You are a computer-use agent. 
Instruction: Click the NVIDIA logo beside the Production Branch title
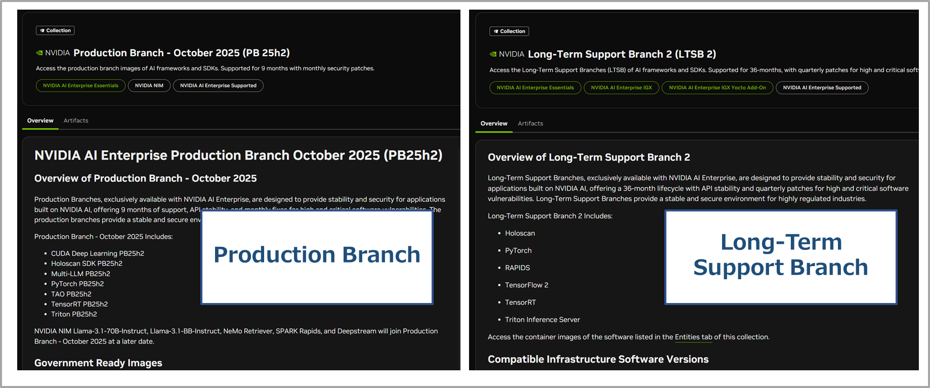click(39, 53)
